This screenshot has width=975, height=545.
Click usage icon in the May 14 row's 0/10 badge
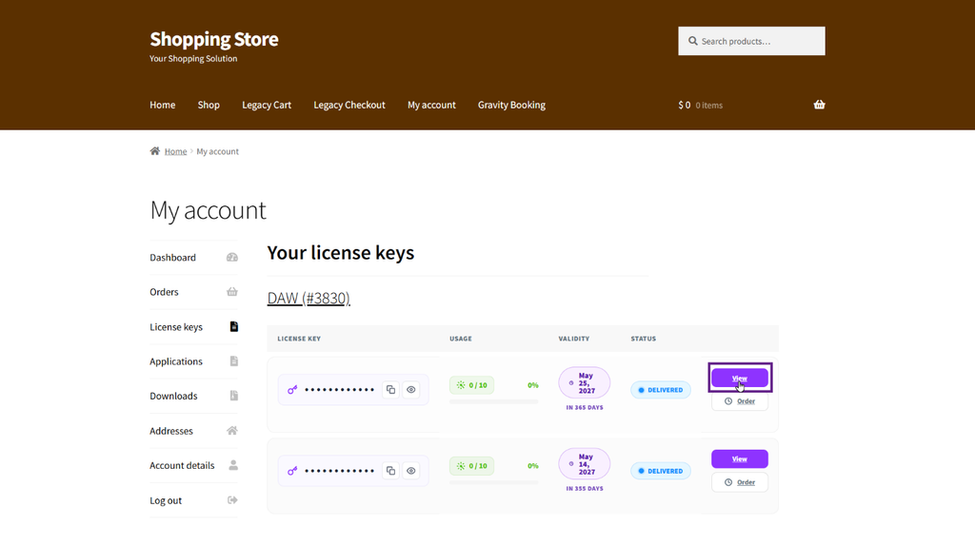point(461,466)
